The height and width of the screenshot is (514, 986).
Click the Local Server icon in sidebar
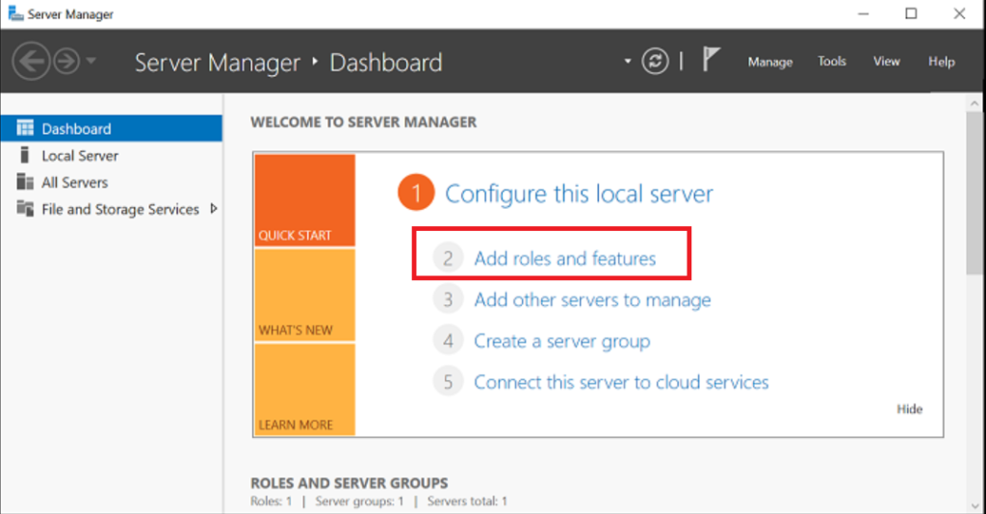point(24,155)
